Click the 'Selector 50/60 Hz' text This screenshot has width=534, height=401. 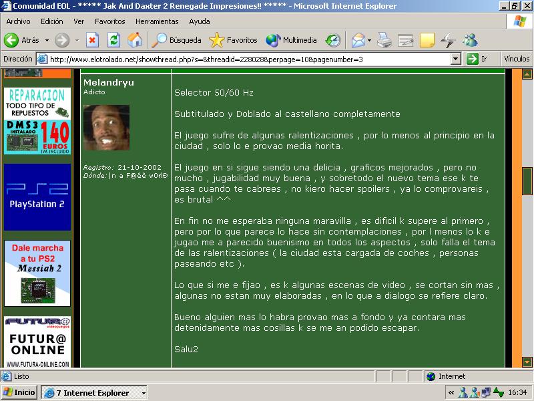click(x=214, y=93)
